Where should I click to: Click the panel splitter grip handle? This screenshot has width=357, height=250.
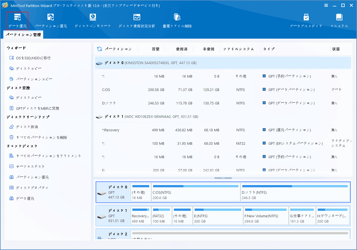click(x=223, y=178)
